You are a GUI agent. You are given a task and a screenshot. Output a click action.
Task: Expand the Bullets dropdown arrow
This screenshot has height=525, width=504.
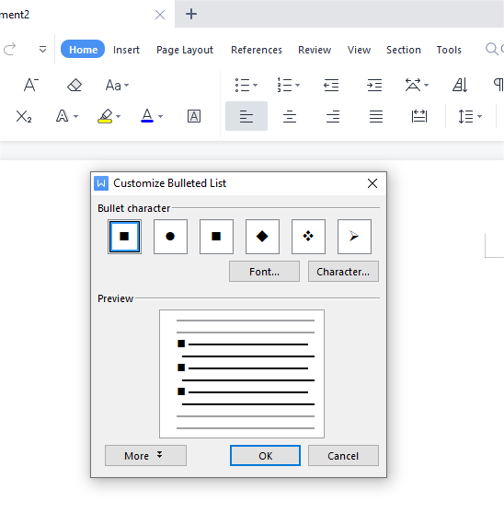[x=255, y=85]
